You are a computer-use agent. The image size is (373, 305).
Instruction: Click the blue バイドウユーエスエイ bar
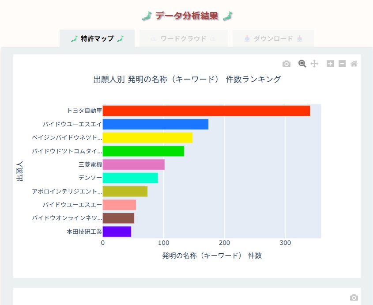coord(155,124)
